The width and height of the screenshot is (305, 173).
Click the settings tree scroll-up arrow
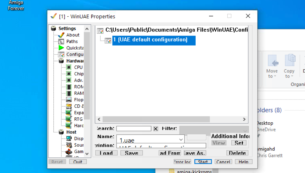click(x=87, y=29)
